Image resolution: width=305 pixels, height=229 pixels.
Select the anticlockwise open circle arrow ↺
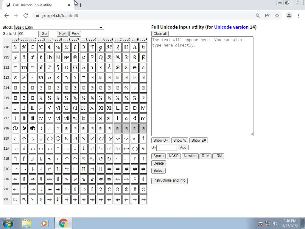[x=101, y=159]
